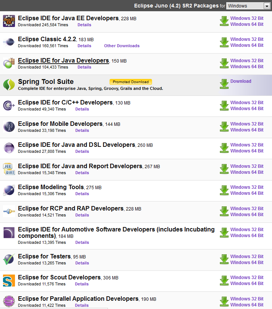Download Windows 64 Bit RCP and RAP package
This screenshot has height=309, width=272.
[x=247, y=214]
